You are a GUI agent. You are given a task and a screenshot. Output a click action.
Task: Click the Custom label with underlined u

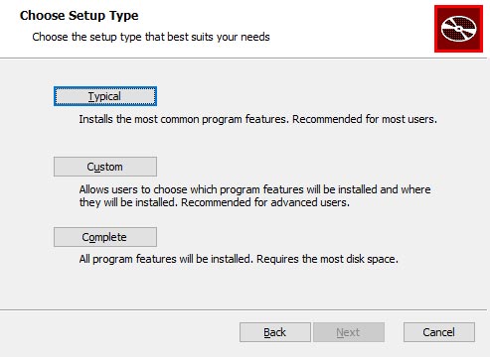(x=104, y=167)
